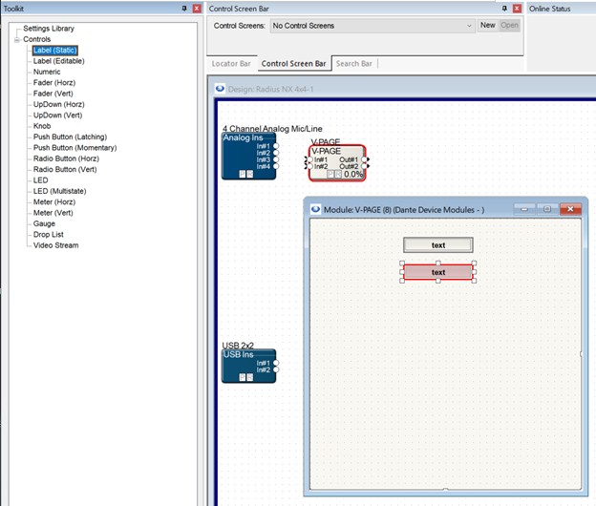596x506 pixels.
Task: Click Analog Ins In#1 output node
Action: tap(276, 146)
